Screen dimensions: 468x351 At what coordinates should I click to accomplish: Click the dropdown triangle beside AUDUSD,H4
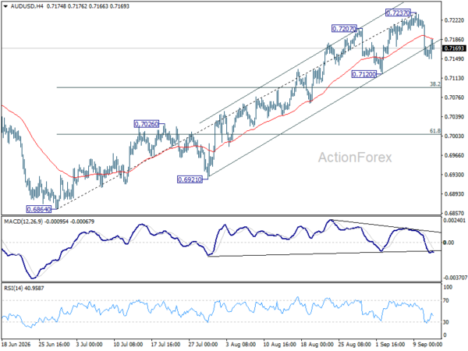tap(5, 6)
